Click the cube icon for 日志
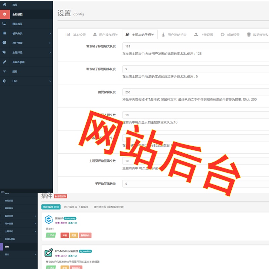This screenshot has height=269, width=269. click(4, 81)
